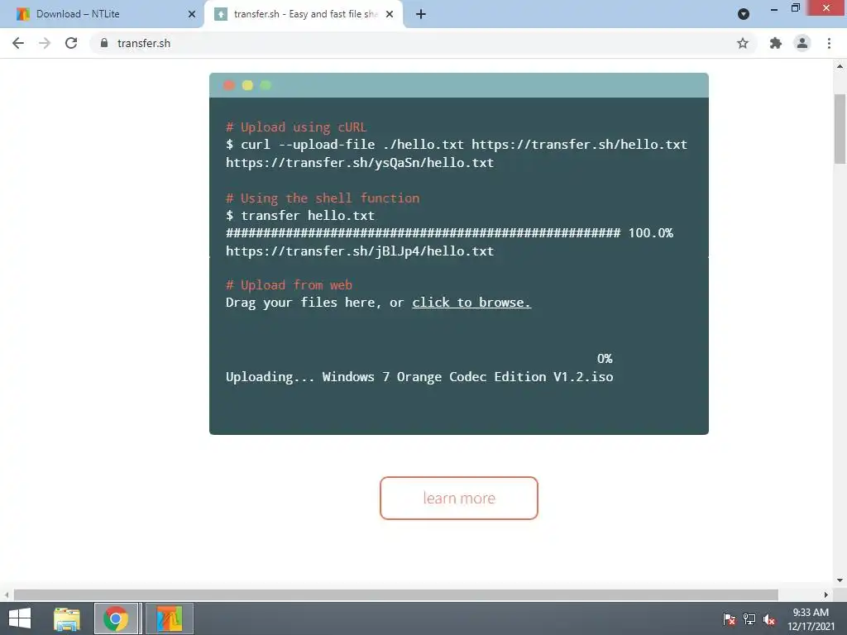The width and height of the screenshot is (847, 635).
Task: Close the transfer.sh tab
Action: tap(390, 14)
